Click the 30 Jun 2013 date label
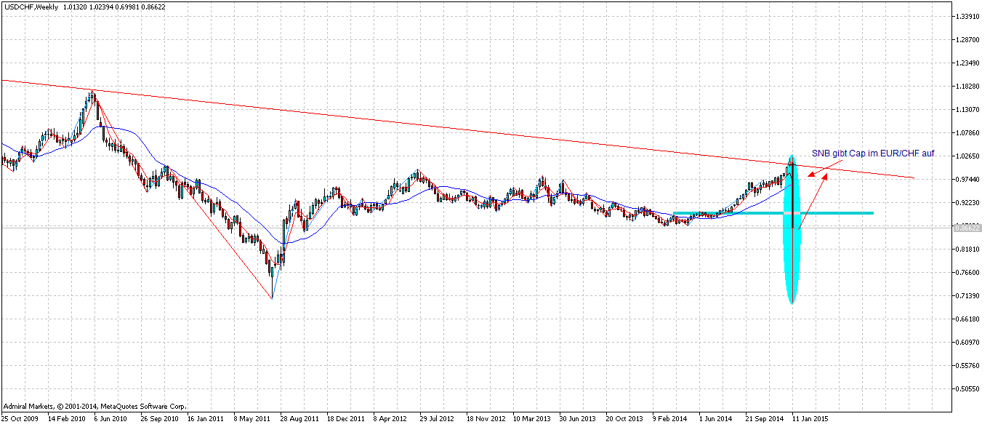 pyautogui.click(x=578, y=419)
